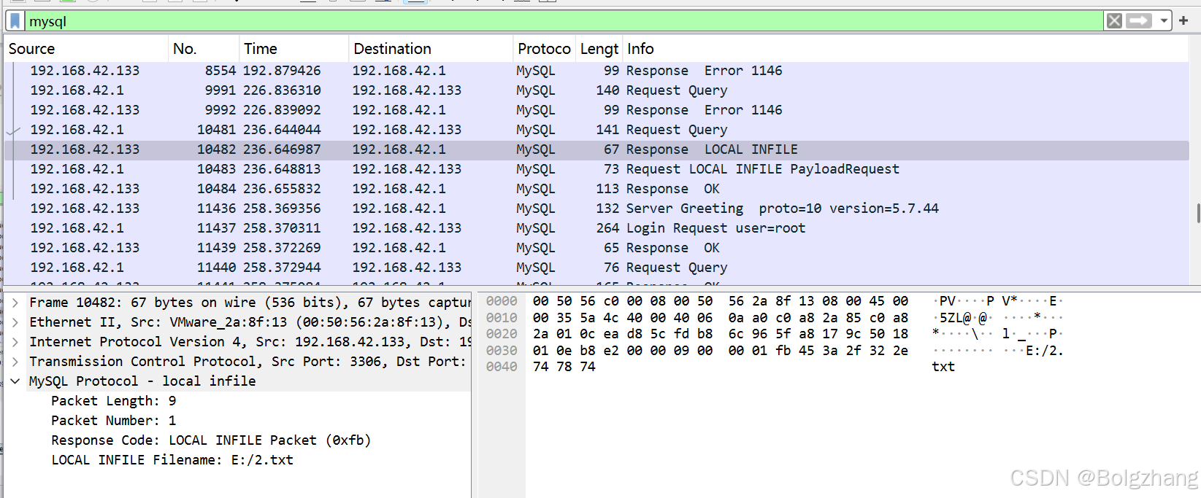The width and height of the screenshot is (1201, 498).
Task: Select the Frame 10482 details line
Action: (x=248, y=303)
